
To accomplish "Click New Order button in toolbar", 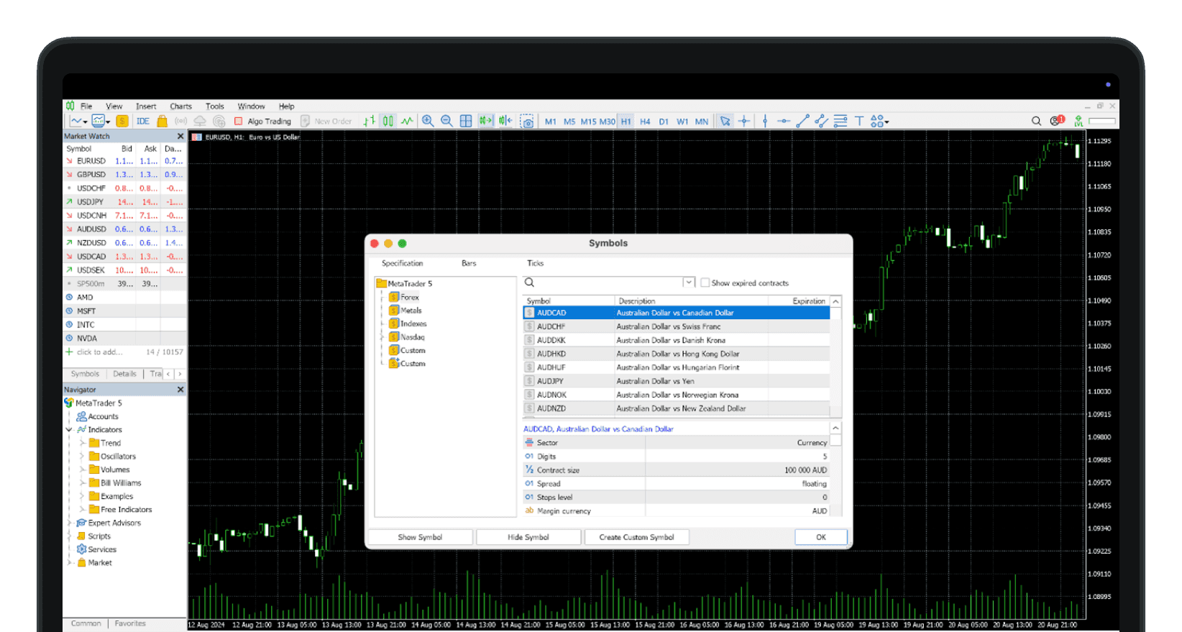I will point(326,122).
